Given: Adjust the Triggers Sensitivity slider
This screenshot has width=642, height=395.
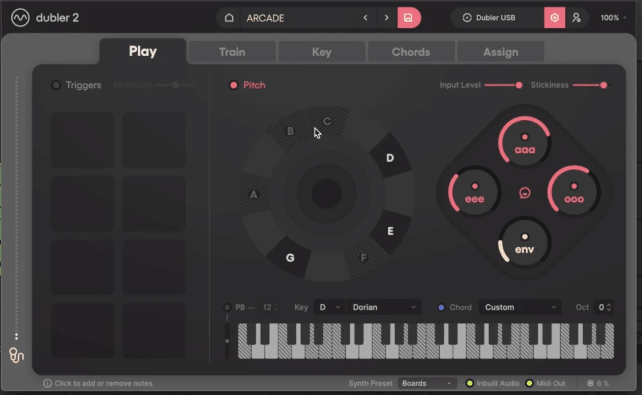Looking at the screenshot, I should pyautogui.click(x=176, y=85).
